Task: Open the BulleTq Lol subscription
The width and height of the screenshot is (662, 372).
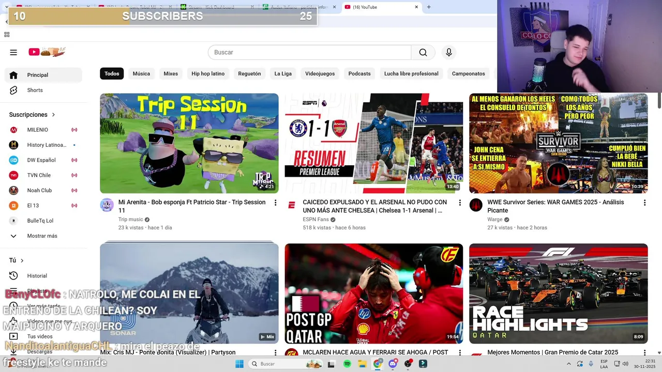Action: 43,221
